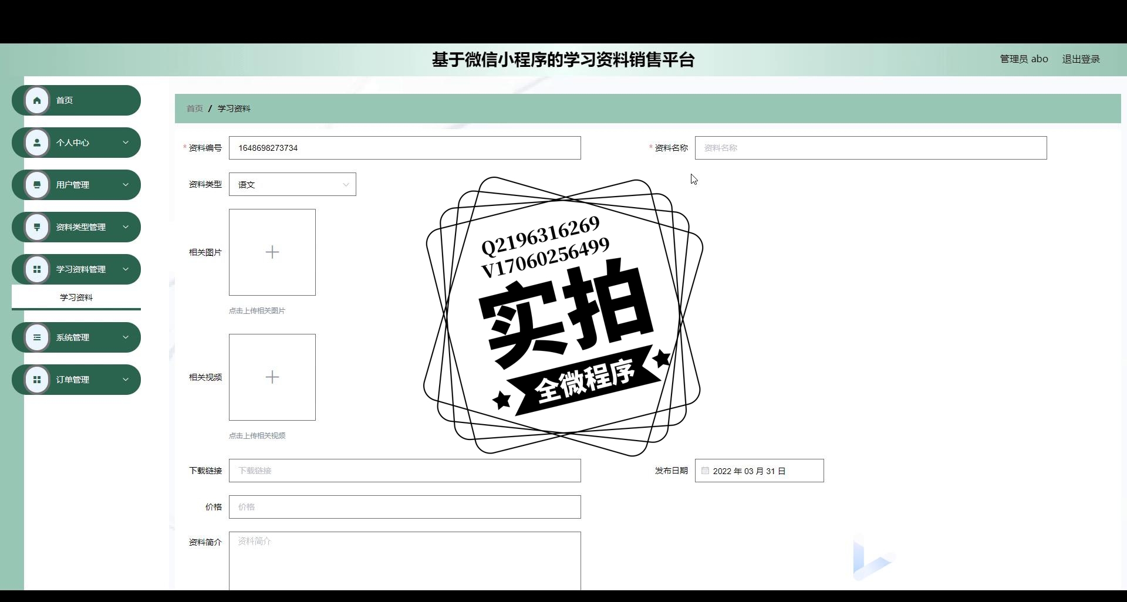
Task: Expand the 系统管理 chevron
Action: coord(125,337)
